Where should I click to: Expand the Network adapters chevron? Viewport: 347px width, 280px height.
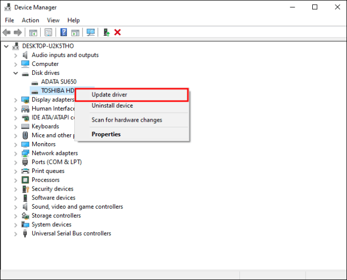pyautogui.click(x=16, y=153)
